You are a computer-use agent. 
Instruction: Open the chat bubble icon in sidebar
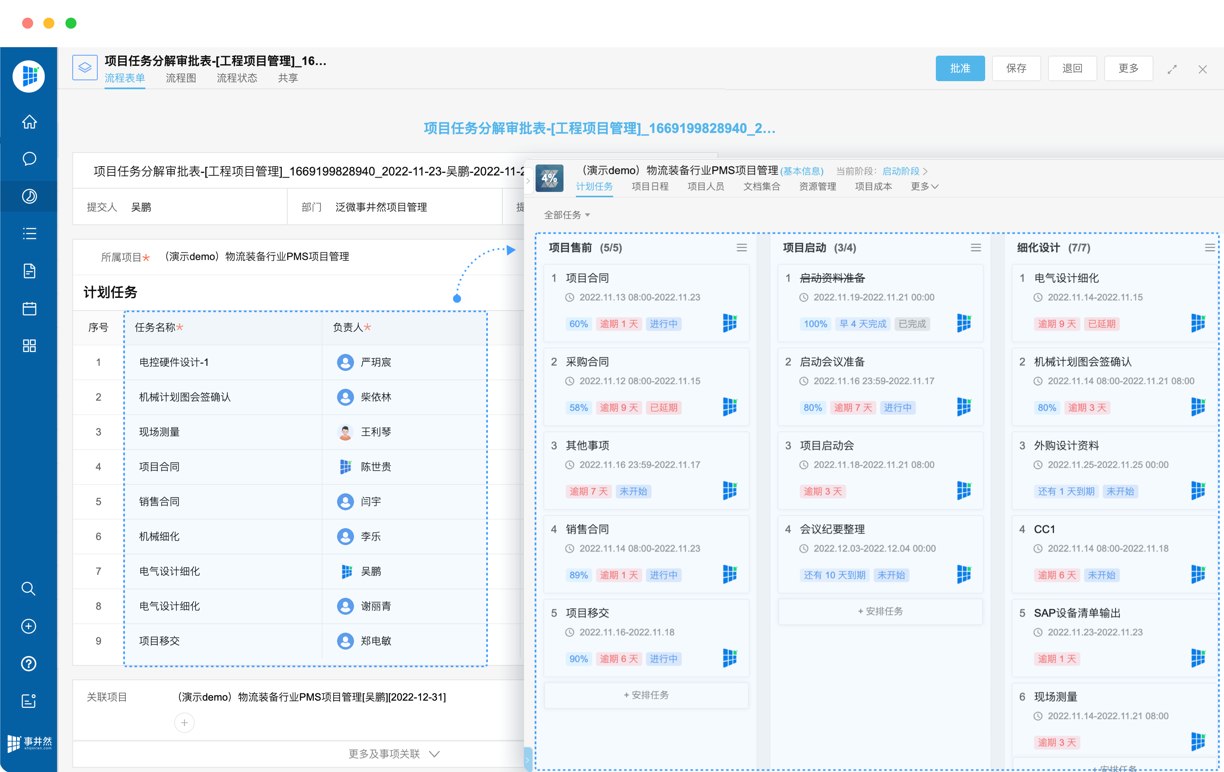29,159
